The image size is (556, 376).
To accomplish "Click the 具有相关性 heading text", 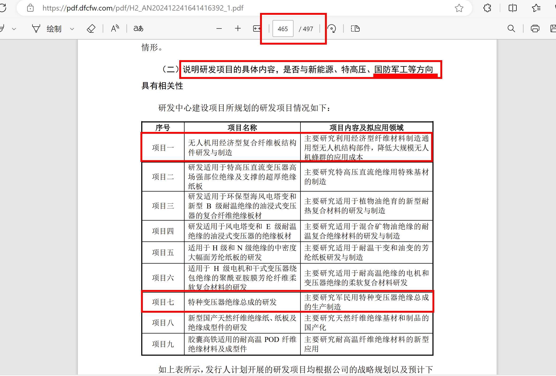I will click(162, 86).
